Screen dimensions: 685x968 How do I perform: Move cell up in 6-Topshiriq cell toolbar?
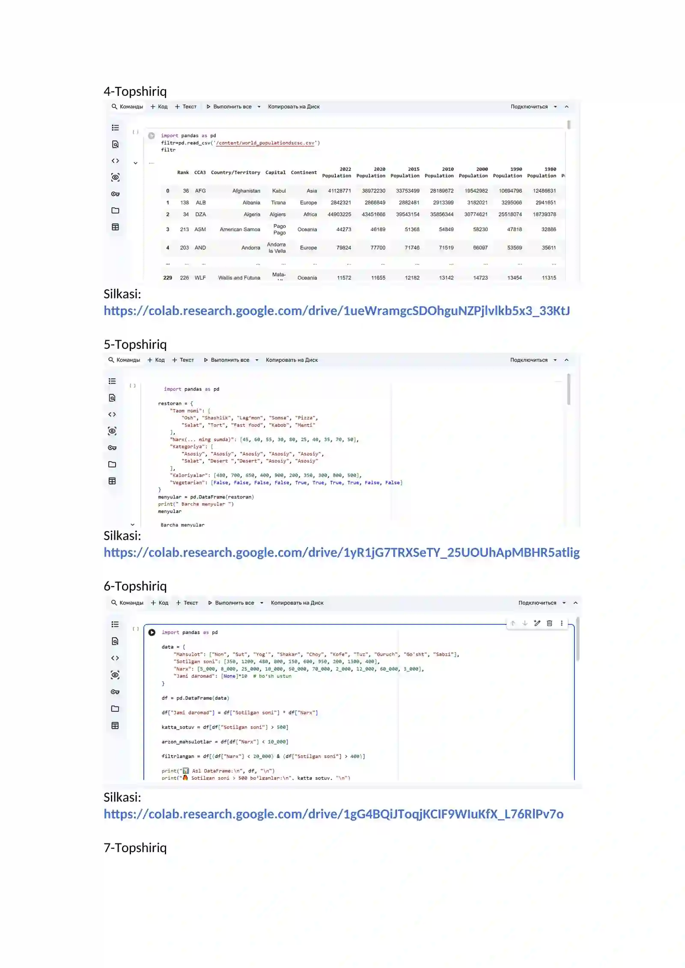(x=513, y=623)
